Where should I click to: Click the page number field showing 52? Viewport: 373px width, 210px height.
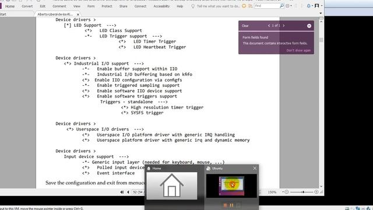(138, 192)
